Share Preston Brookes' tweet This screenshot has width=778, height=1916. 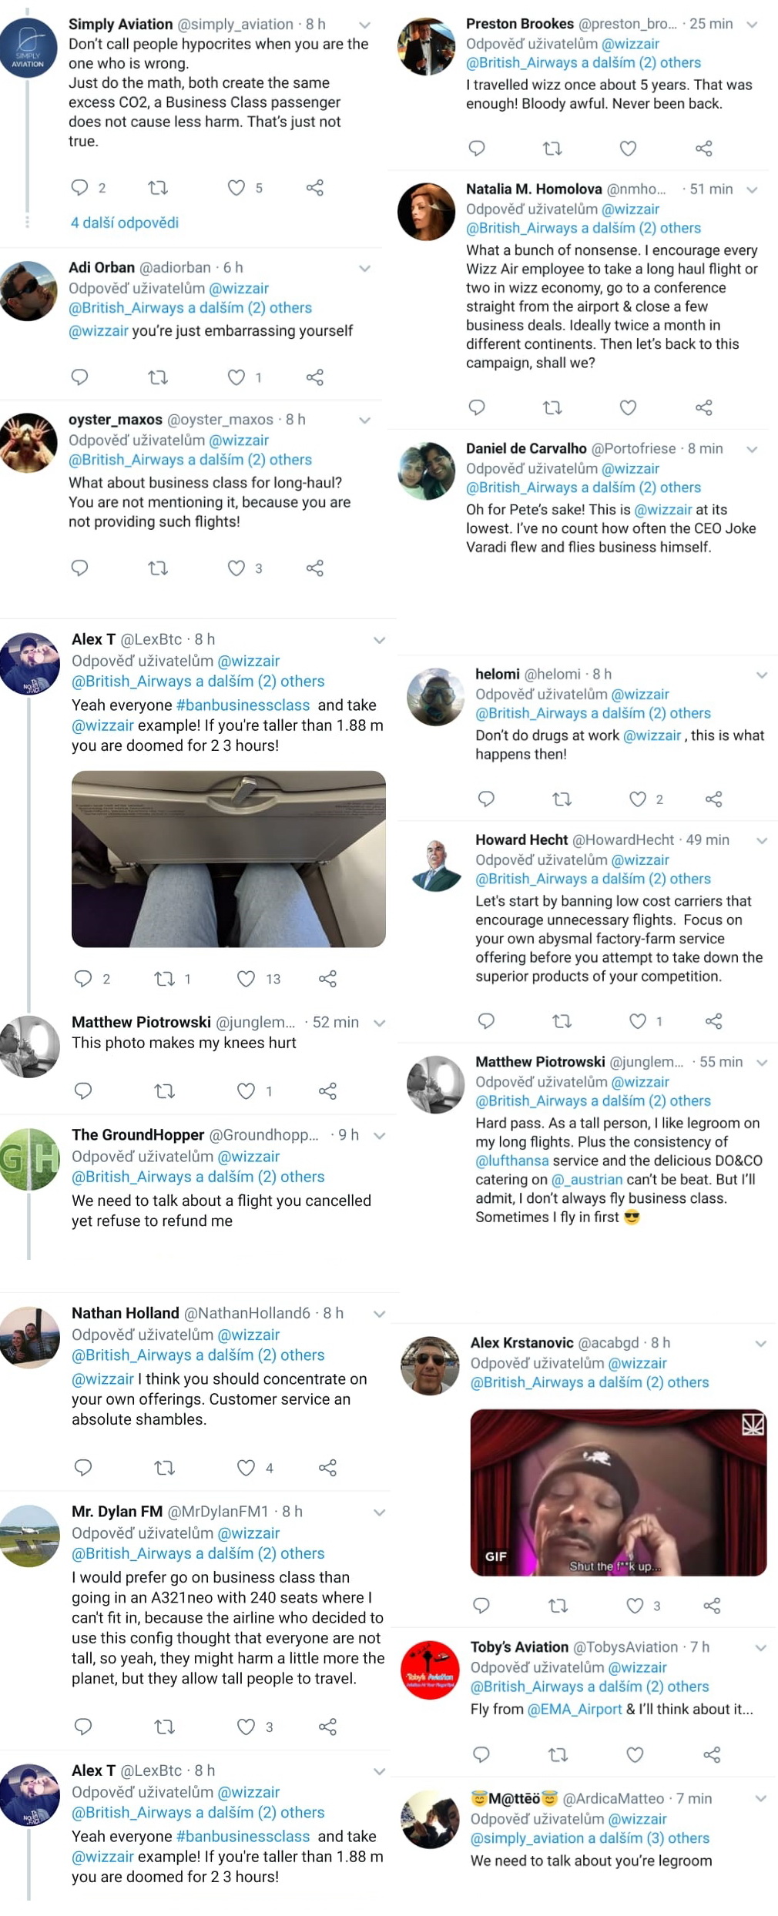(x=704, y=148)
